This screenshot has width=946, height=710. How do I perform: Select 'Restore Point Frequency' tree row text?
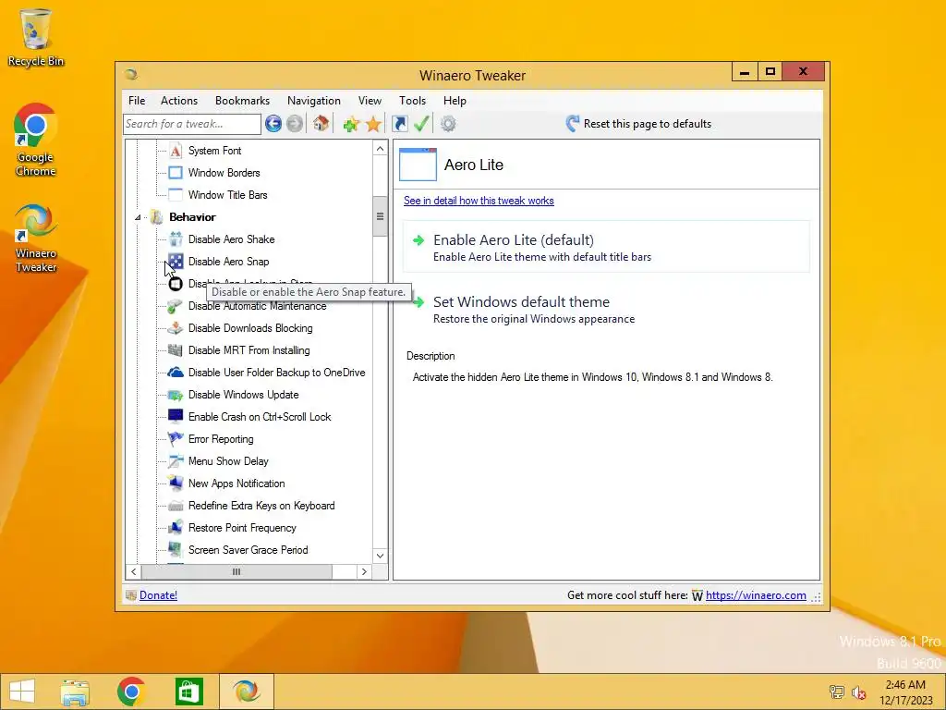point(242,528)
